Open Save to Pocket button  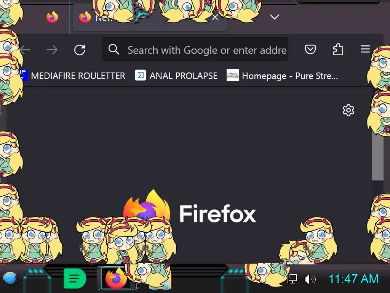pos(310,49)
